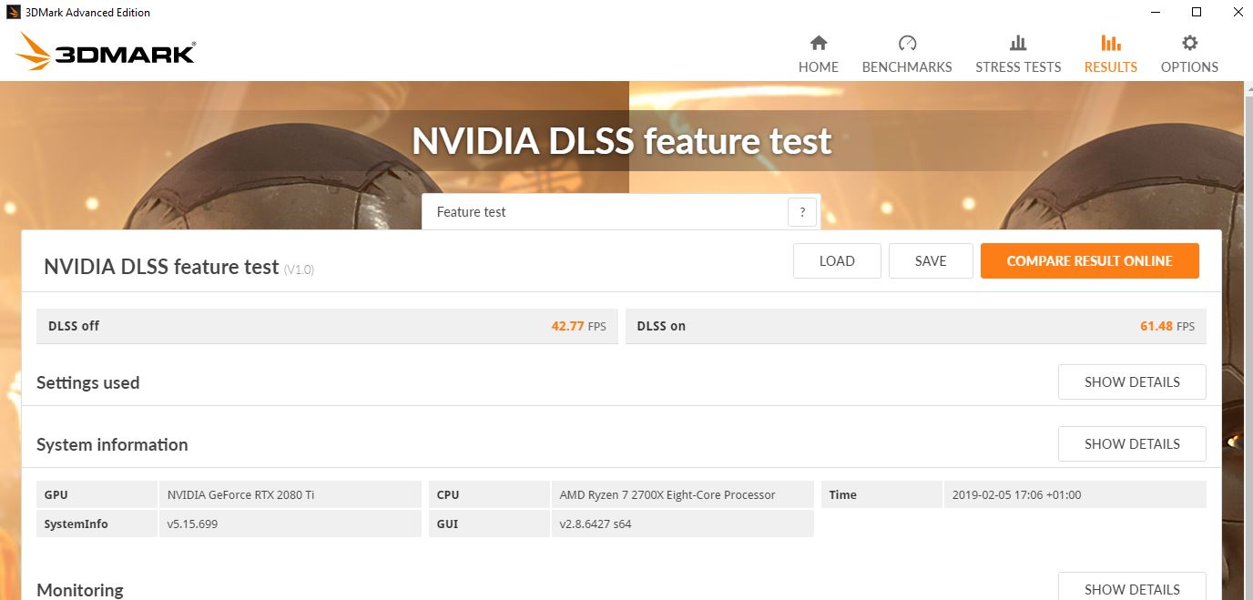The image size is (1253, 600).
Task: Open Benchmarks via the gauge icon
Action: [x=907, y=43]
